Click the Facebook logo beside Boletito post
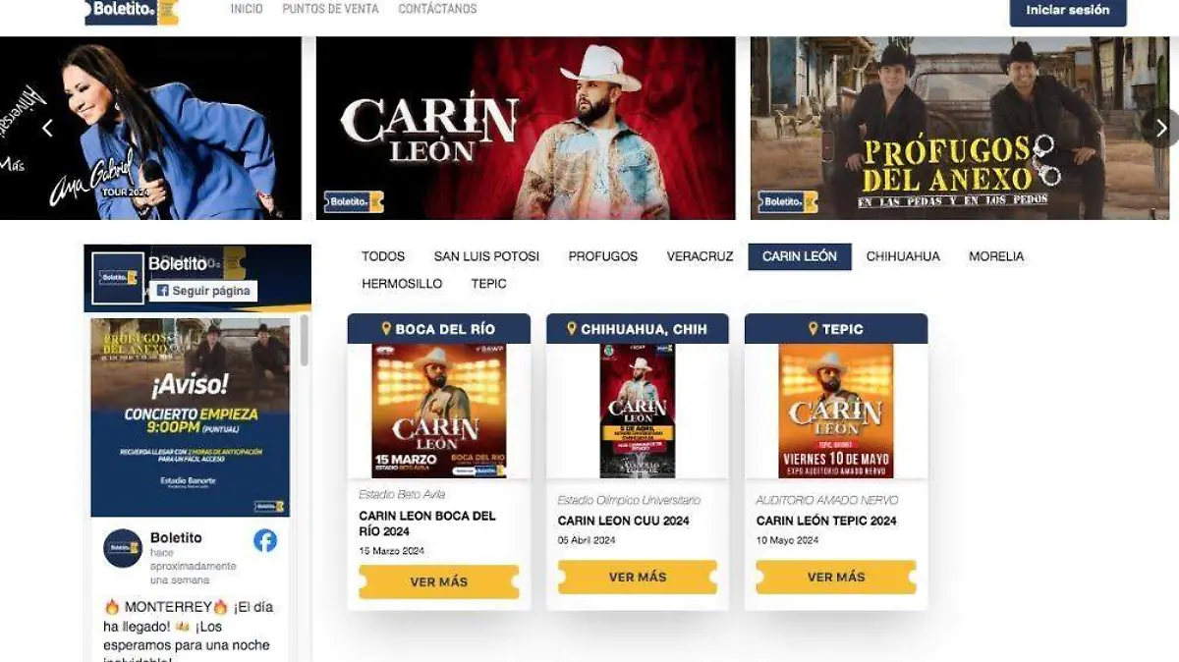 click(x=265, y=540)
